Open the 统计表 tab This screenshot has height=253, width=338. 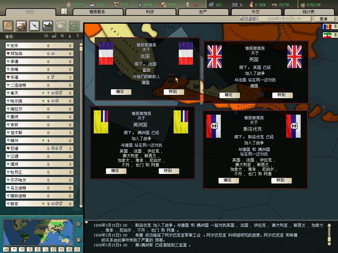309,12
